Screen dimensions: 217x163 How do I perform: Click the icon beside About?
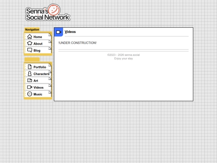[30, 43]
